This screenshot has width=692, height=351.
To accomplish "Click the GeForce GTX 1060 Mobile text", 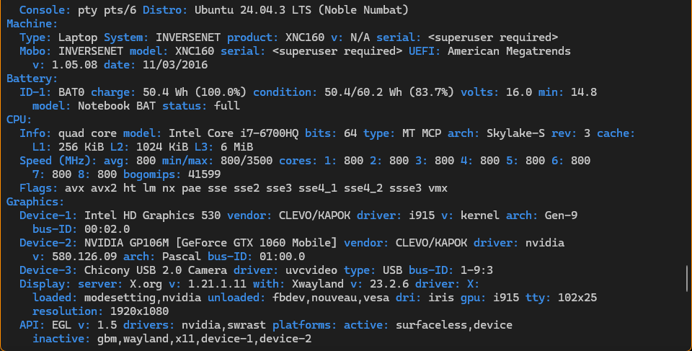I will coord(260,243).
